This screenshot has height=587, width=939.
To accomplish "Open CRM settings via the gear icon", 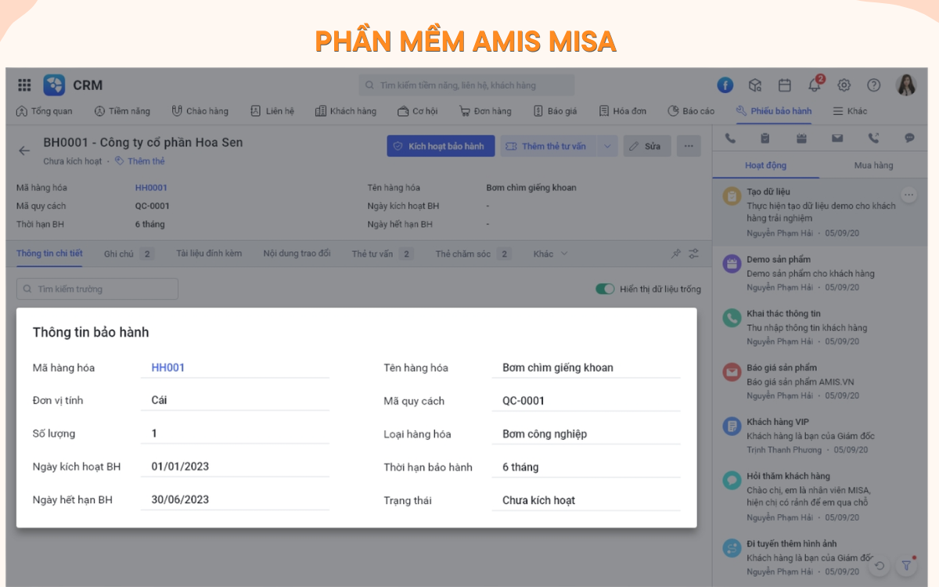I will 845,85.
